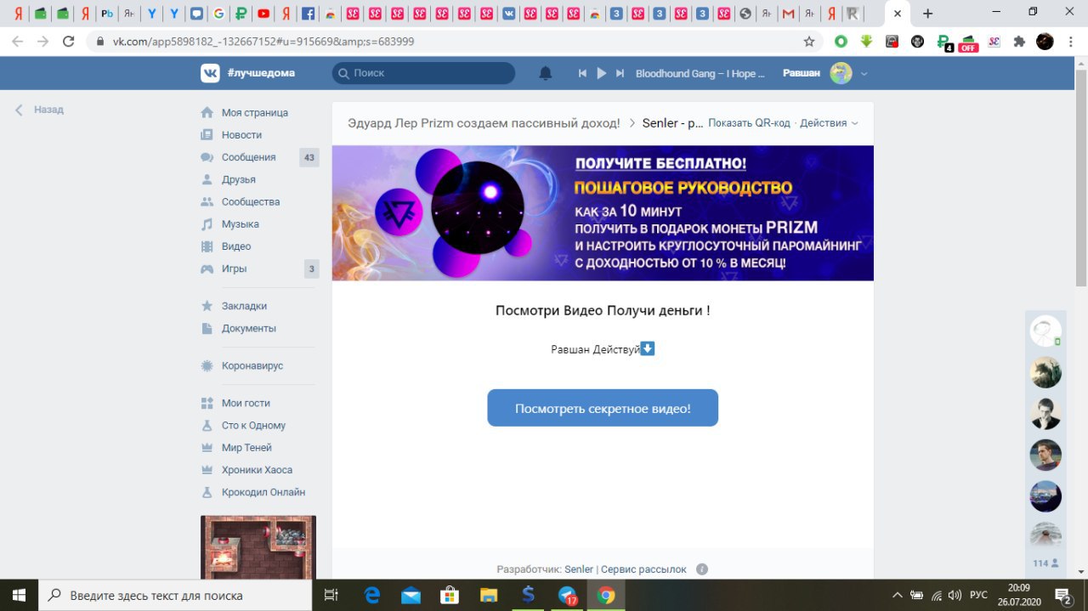
Task: Open Игры in the sidebar
Action: pyautogui.click(x=234, y=269)
